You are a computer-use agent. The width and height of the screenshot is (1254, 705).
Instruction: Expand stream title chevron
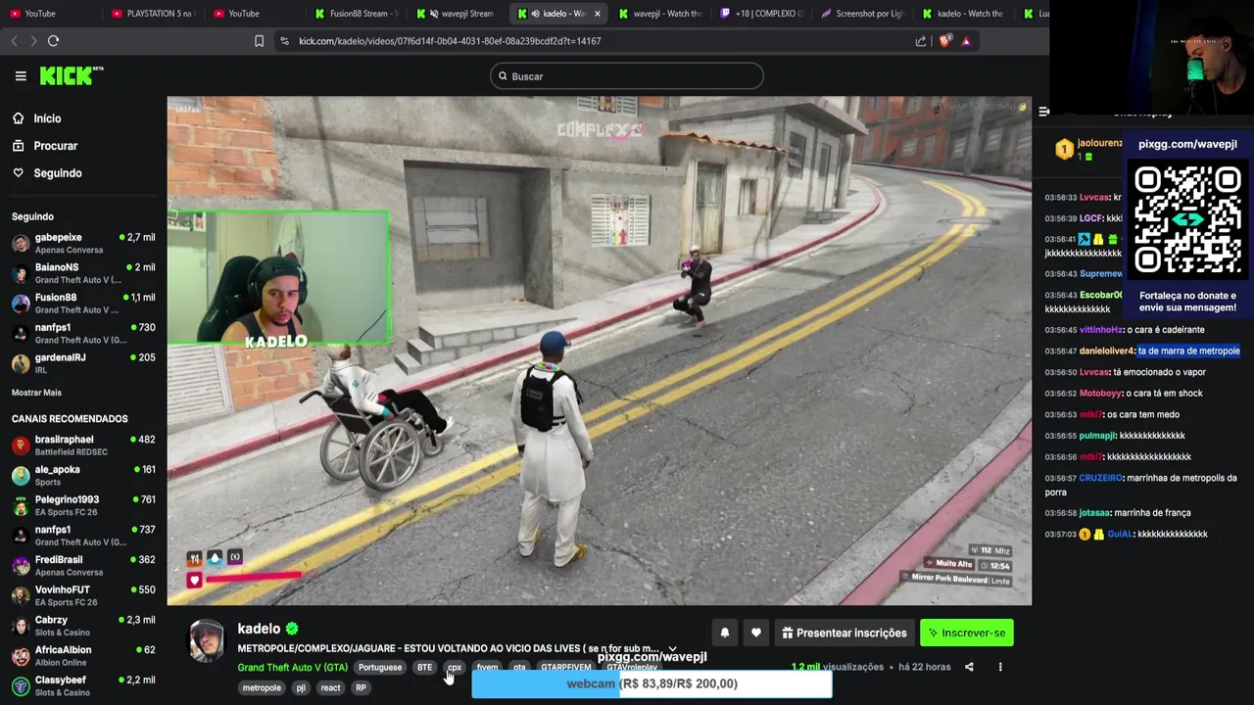tap(672, 649)
